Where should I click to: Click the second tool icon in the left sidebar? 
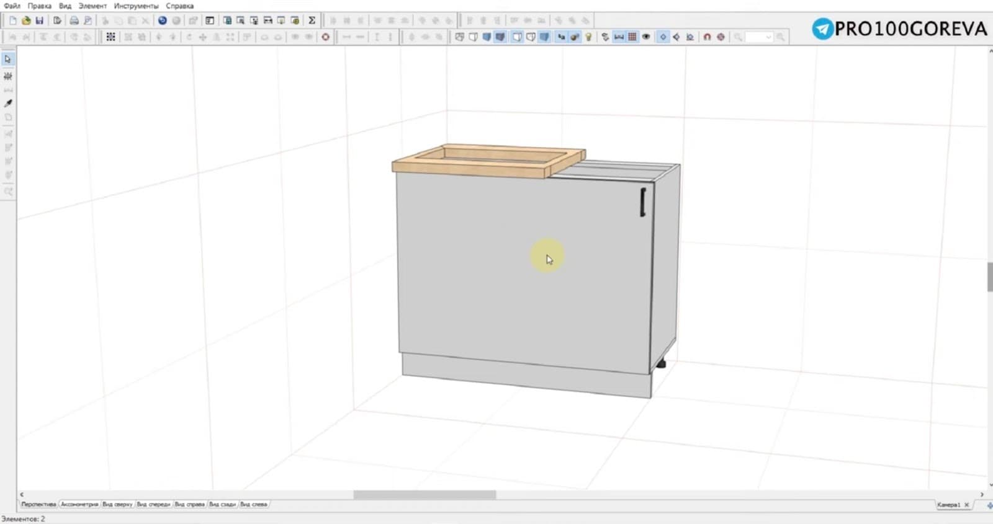[8, 76]
